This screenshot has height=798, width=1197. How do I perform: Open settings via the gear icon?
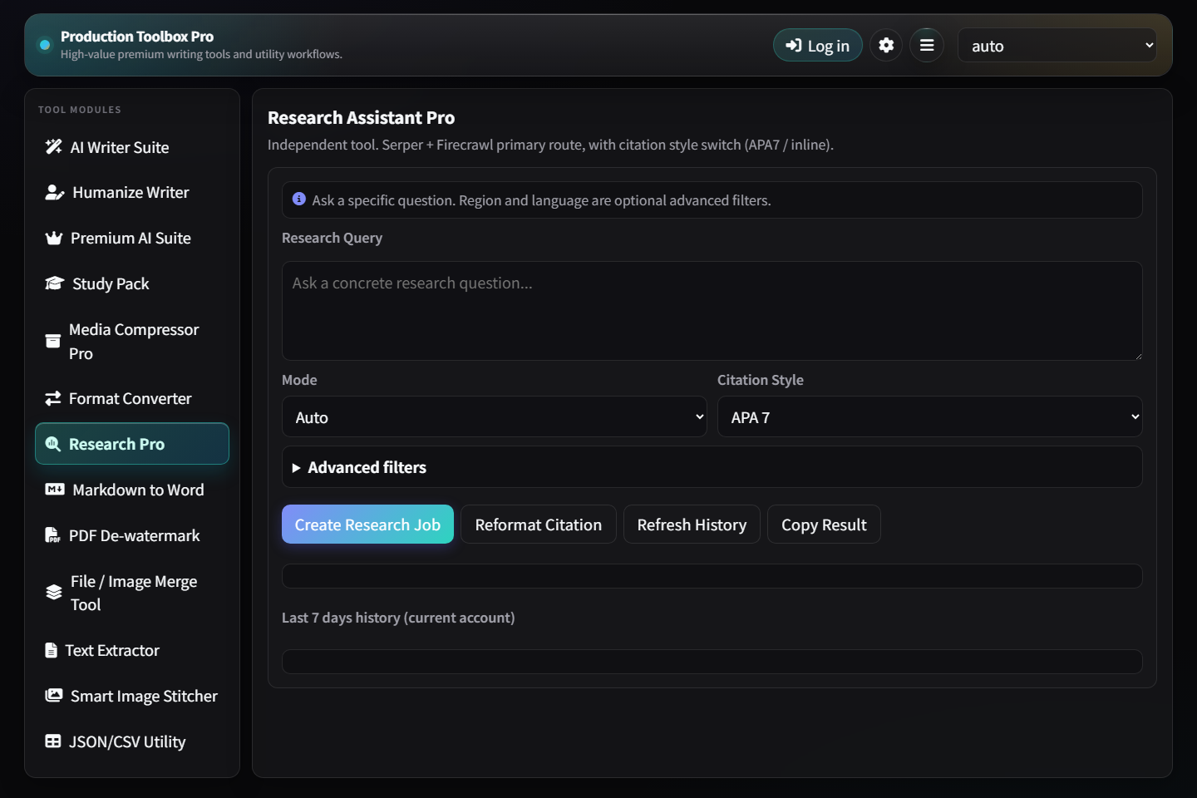886,45
